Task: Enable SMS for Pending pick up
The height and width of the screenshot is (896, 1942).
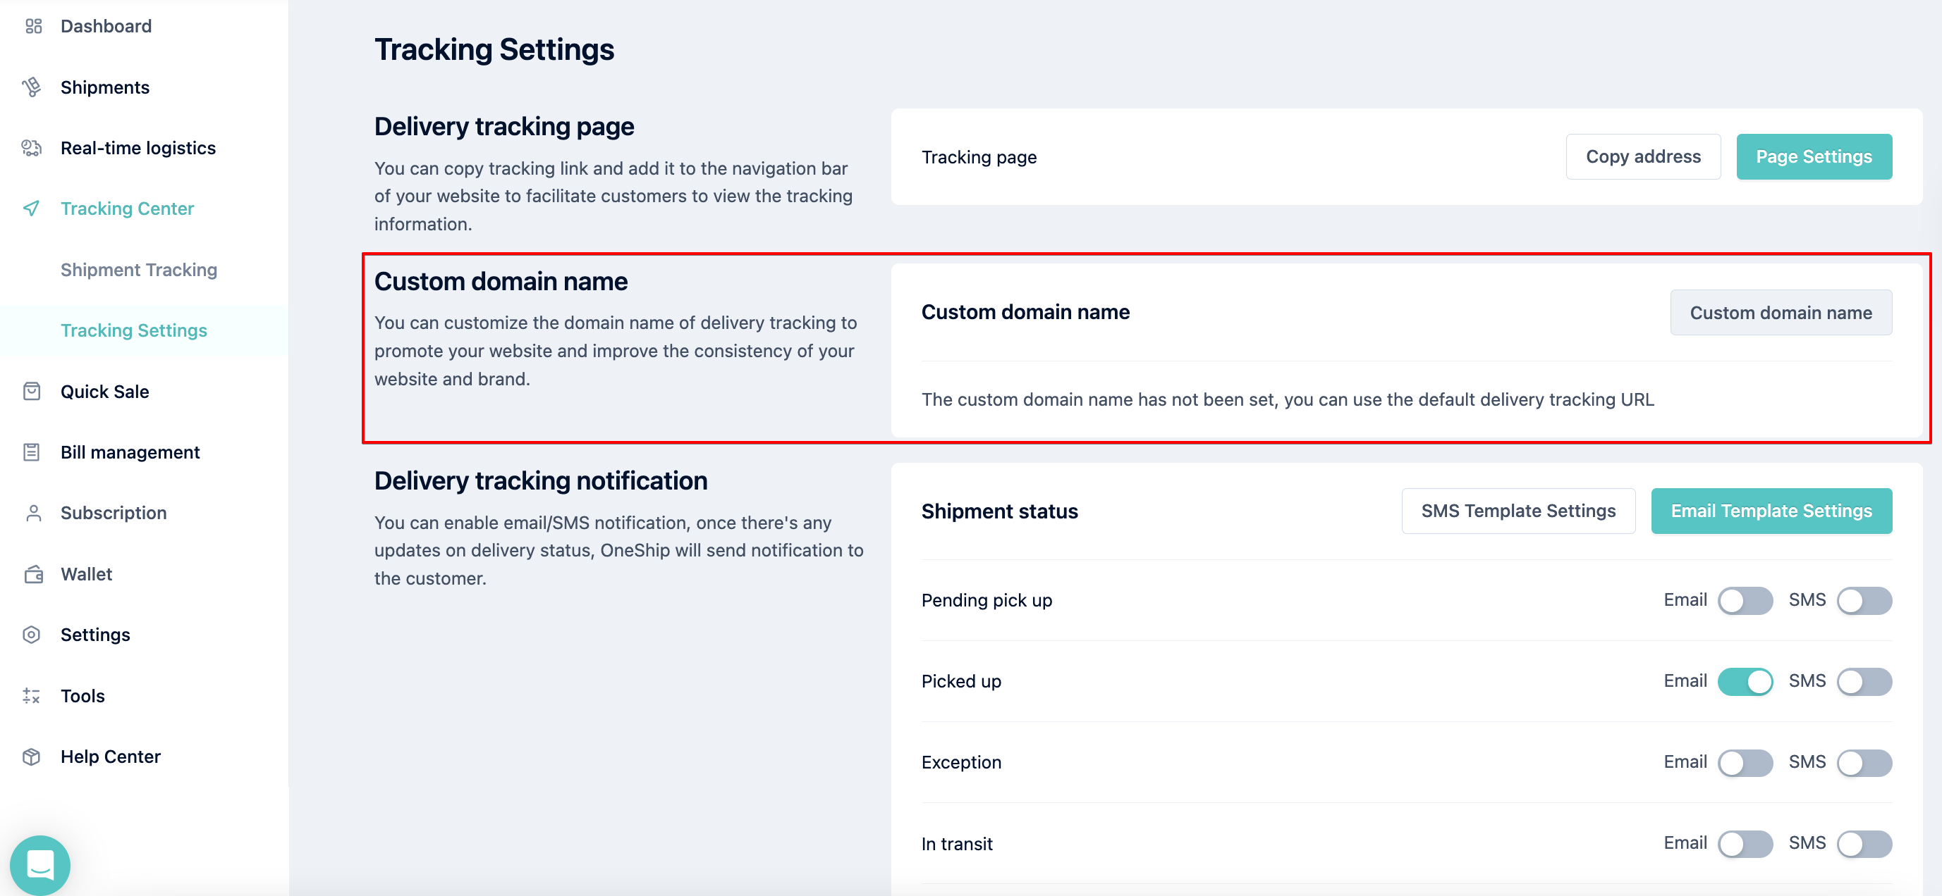Action: 1864,600
